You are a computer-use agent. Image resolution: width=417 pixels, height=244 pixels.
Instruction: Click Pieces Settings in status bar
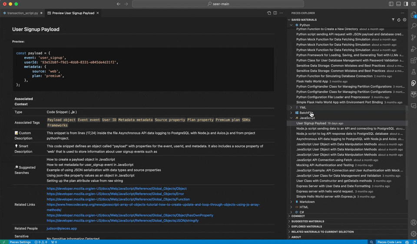[20, 242]
